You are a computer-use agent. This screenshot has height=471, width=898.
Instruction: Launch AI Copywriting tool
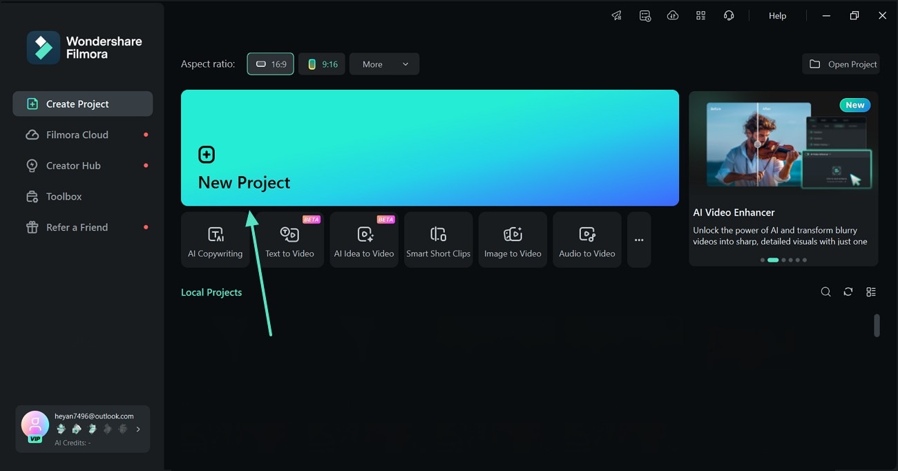tap(216, 240)
